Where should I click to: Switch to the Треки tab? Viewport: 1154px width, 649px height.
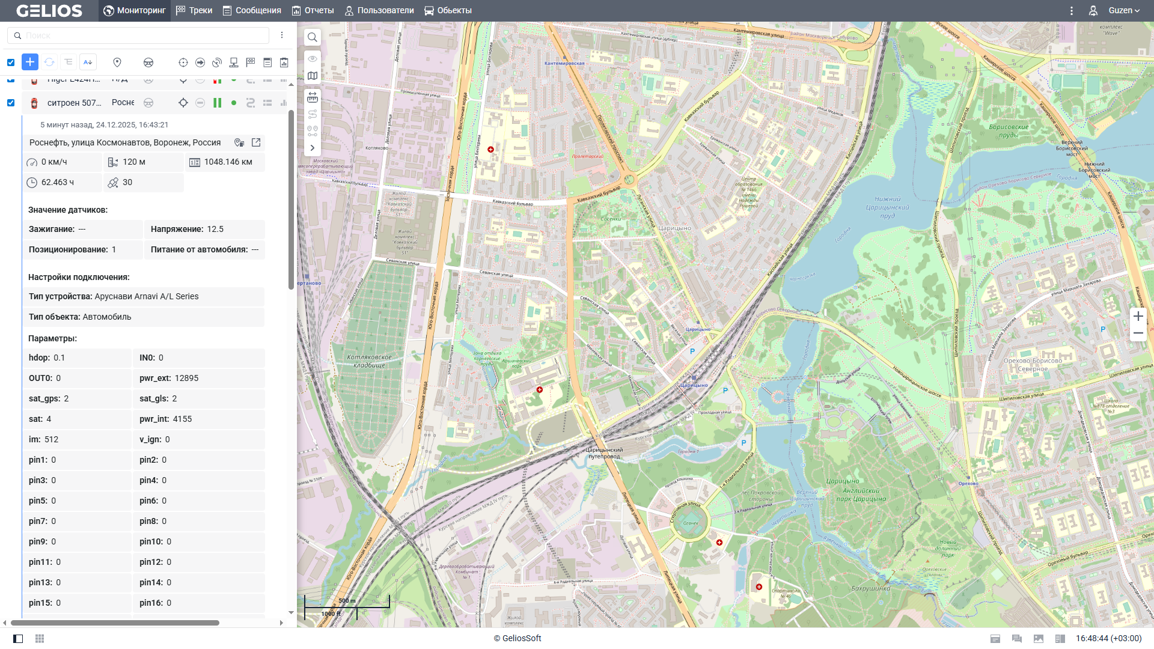pos(194,10)
